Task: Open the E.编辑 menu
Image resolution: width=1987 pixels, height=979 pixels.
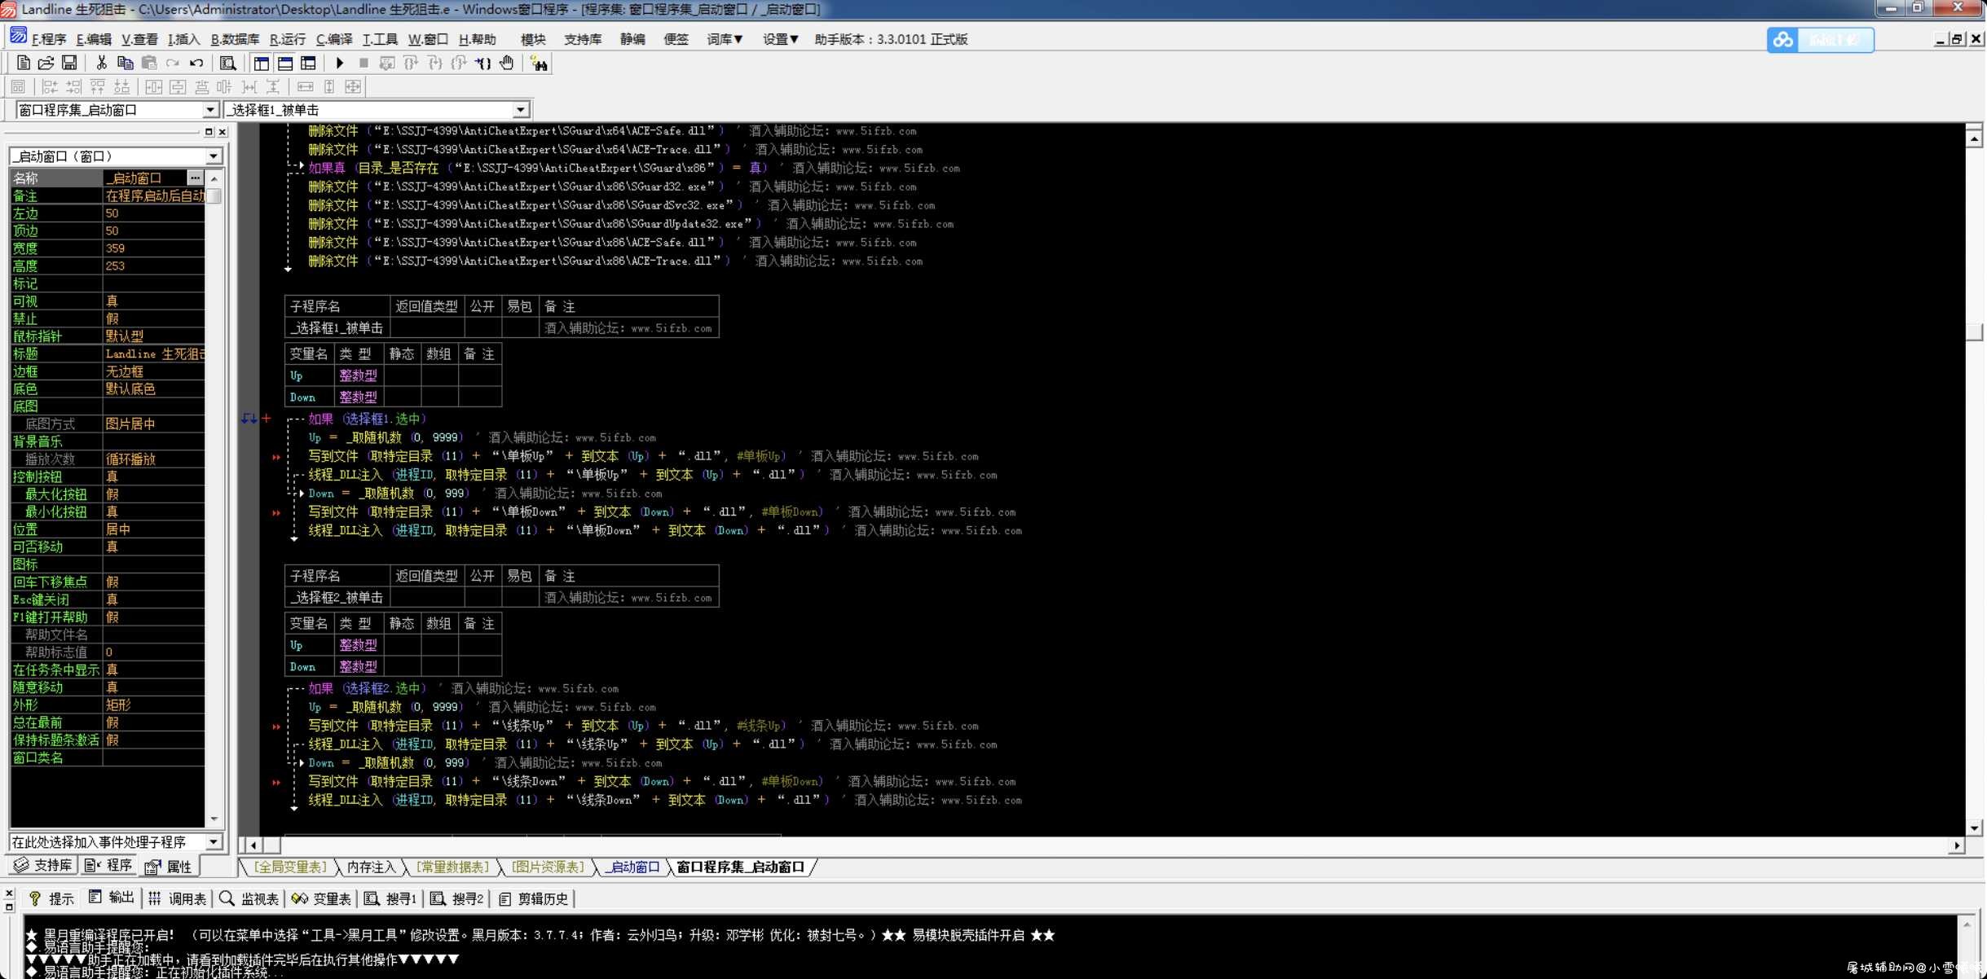Action: click(x=94, y=39)
